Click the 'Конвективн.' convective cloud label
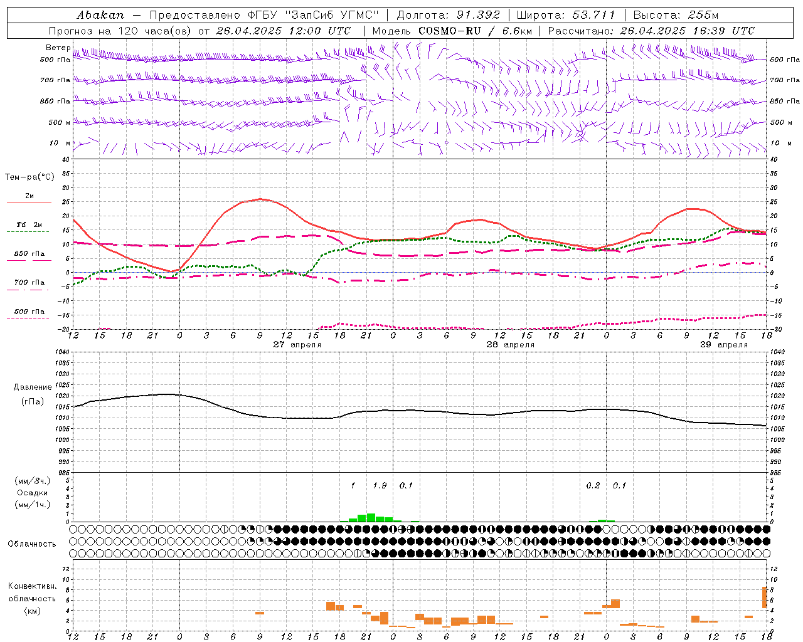Screen dimensions: 803x642 [x=32, y=586]
